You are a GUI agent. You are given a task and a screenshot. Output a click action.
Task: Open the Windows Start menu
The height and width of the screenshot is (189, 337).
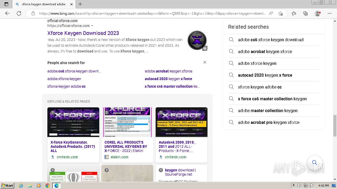pos(7,186)
